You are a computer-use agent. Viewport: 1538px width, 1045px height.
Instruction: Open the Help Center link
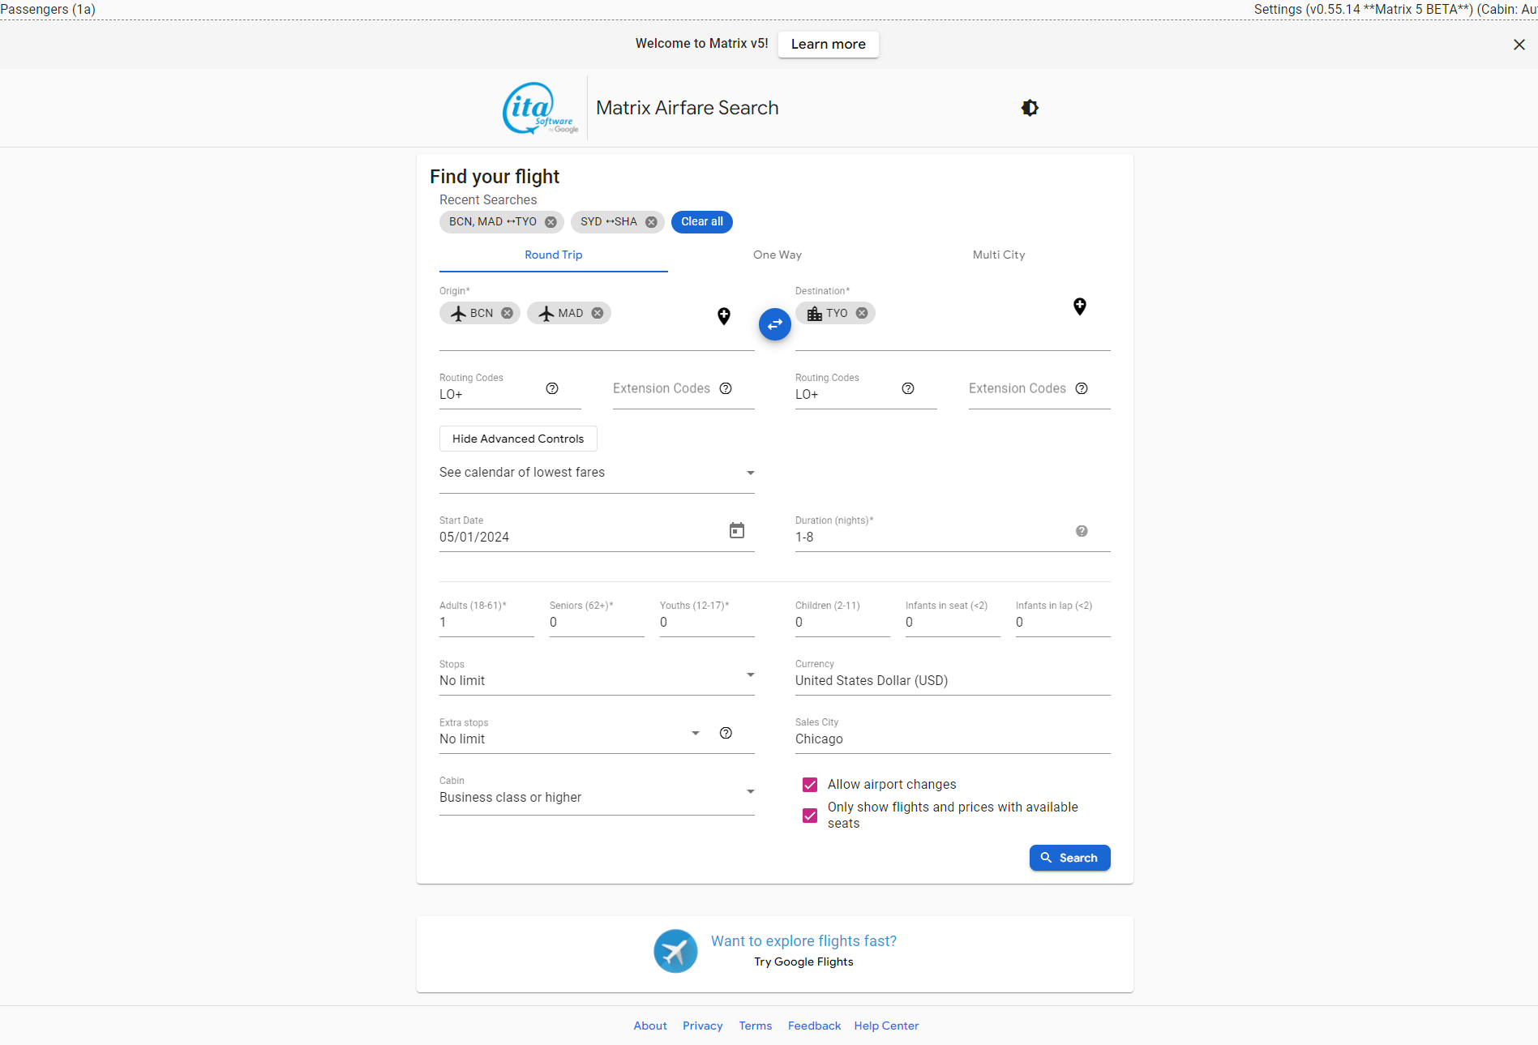[x=885, y=1026]
